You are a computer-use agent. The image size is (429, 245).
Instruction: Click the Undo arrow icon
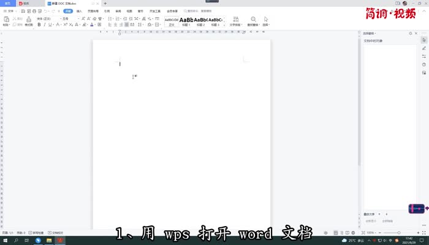point(45,11)
